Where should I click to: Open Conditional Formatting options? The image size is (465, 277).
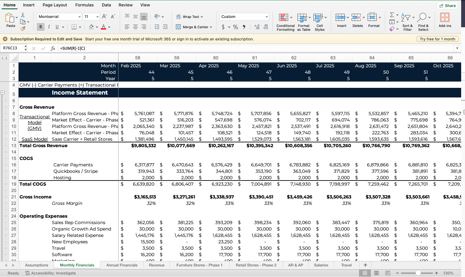[x=285, y=22]
